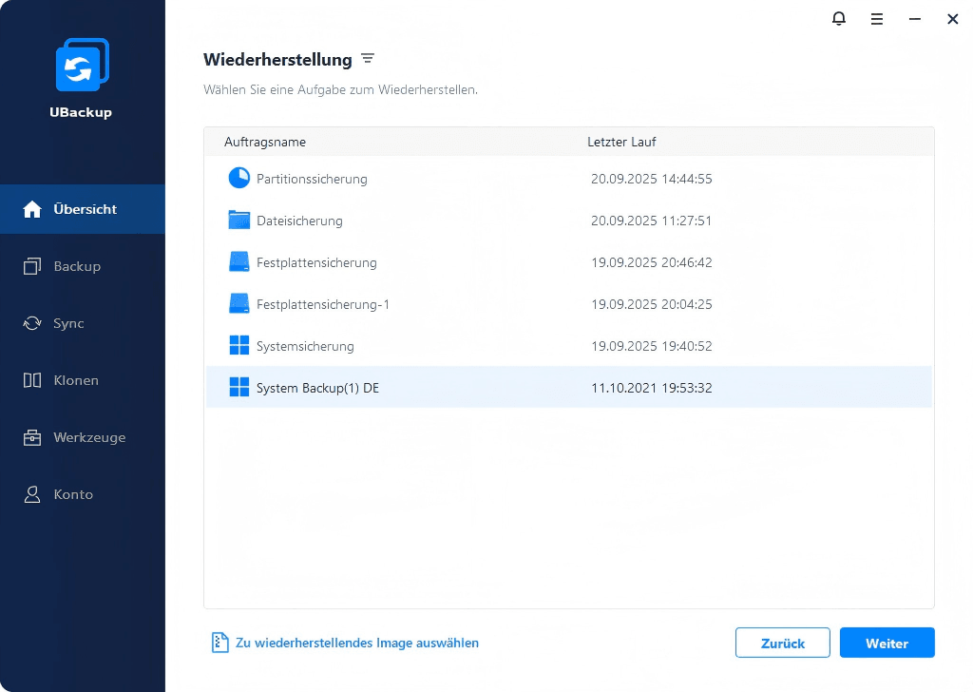The height and width of the screenshot is (692, 973).
Task: Click the Festplattensicherung-1 disk icon
Action: 239,304
